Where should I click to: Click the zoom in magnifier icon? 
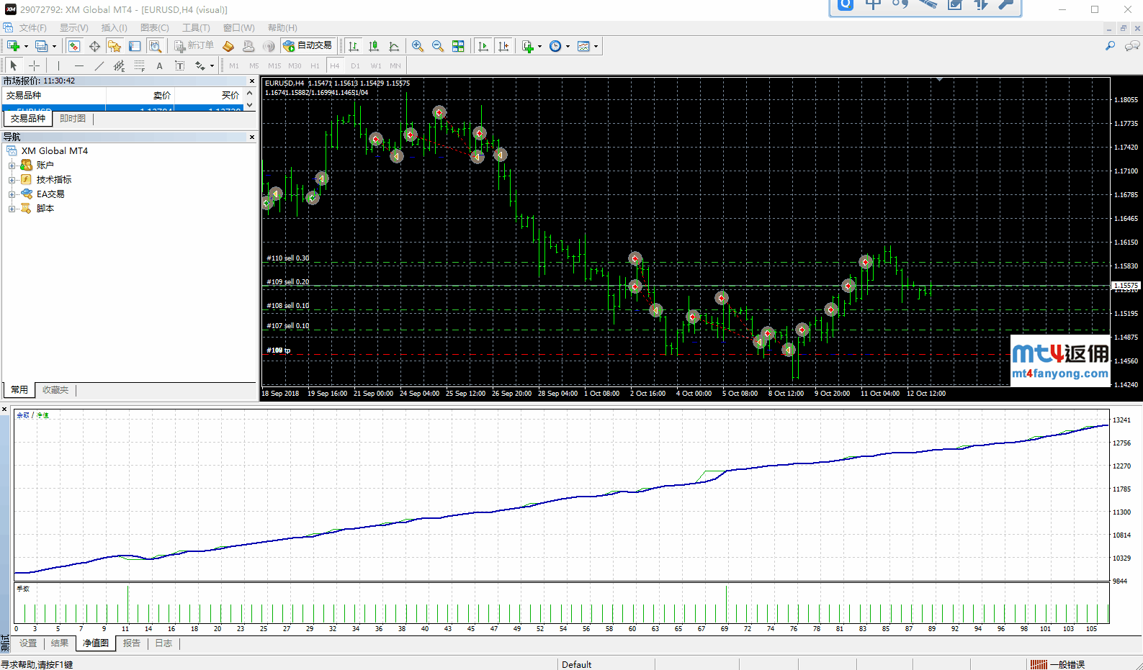pos(417,46)
